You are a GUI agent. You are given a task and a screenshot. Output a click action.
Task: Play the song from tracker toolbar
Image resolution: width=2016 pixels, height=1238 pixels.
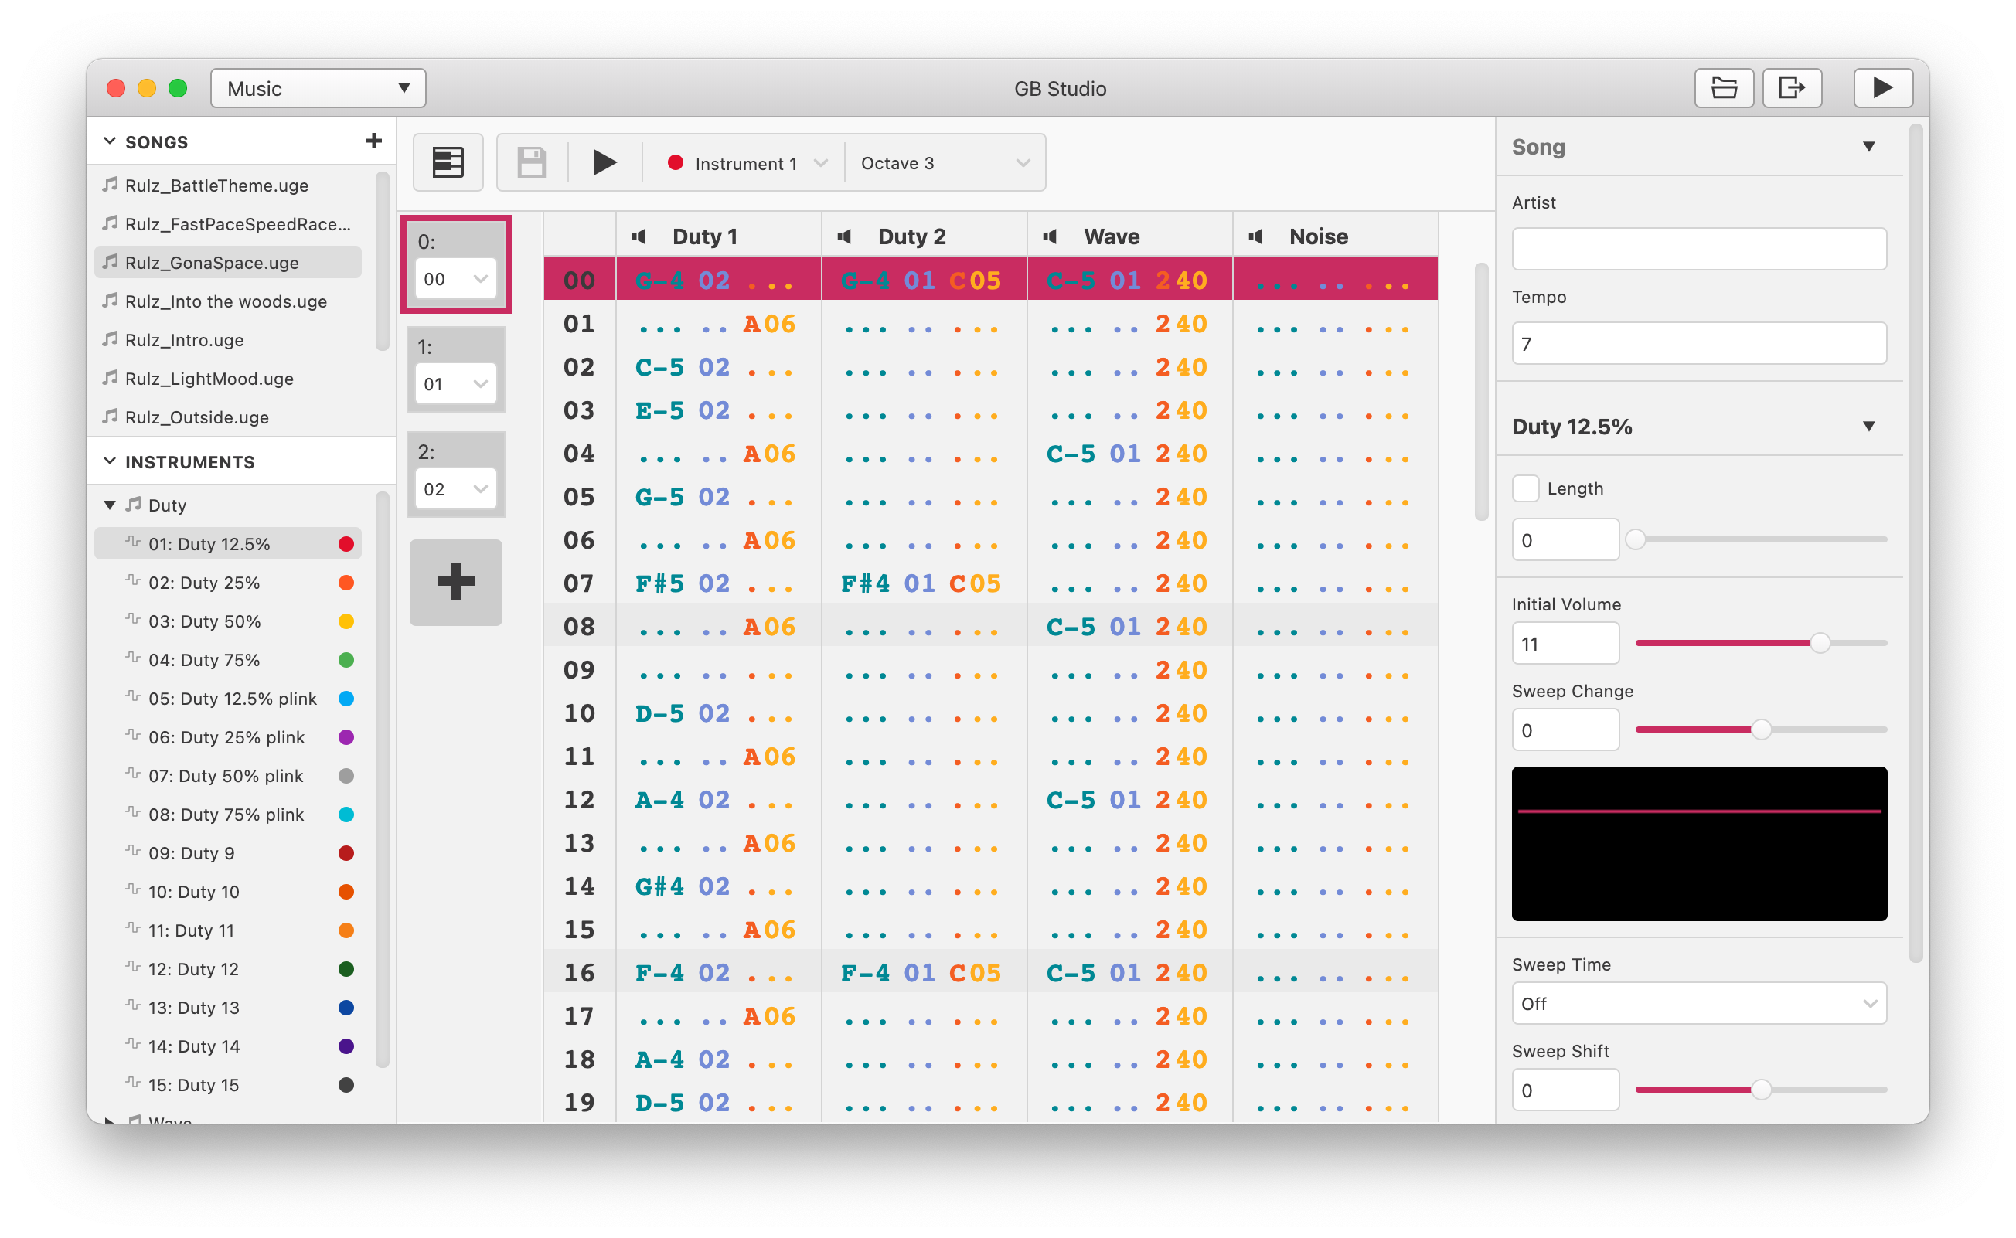pos(604,162)
